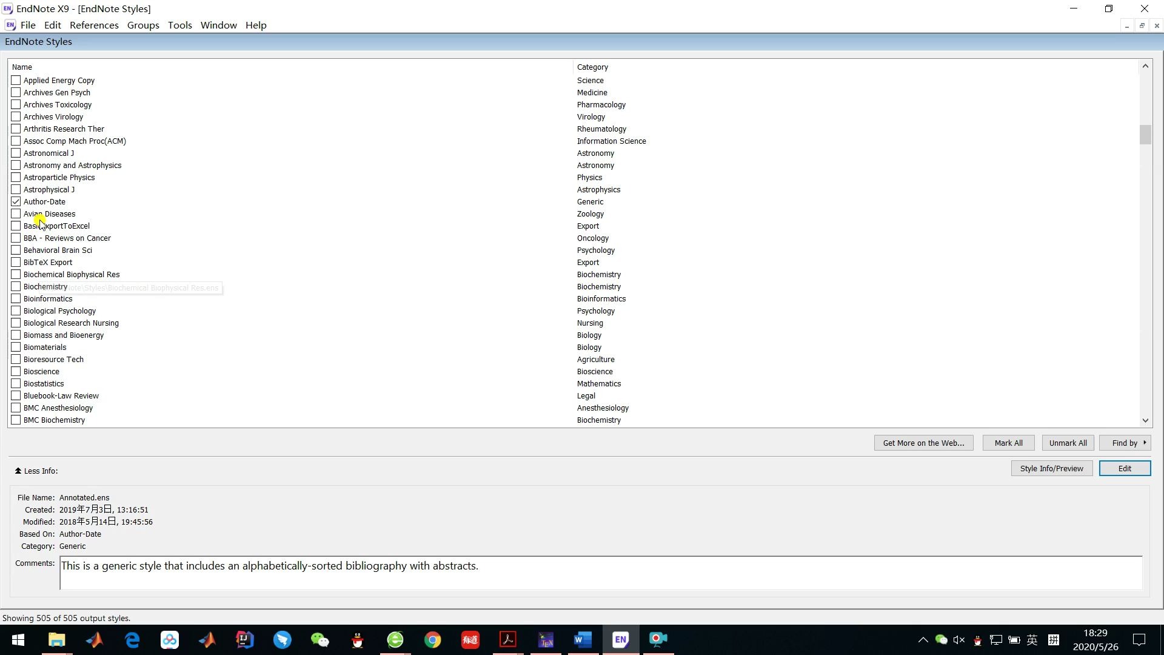This screenshot has width=1164, height=655.
Task: Click Unmark All styles button
Action: click(x=1068, y=443)
